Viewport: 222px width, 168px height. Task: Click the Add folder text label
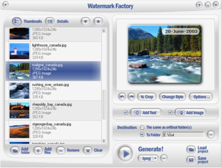(25, 151)
